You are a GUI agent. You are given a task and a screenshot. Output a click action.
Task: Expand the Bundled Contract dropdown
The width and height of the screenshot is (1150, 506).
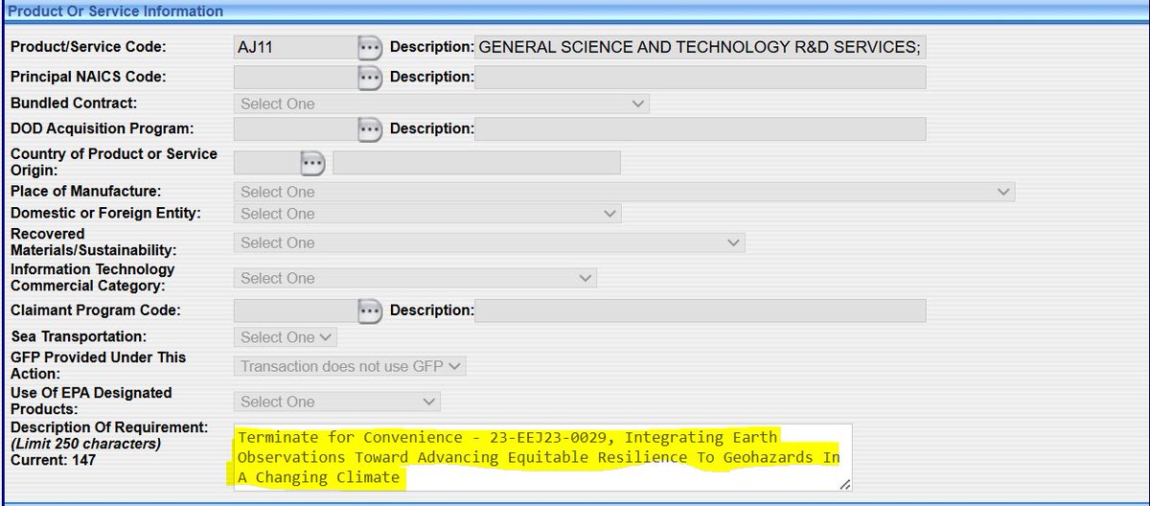pos(441,103)
